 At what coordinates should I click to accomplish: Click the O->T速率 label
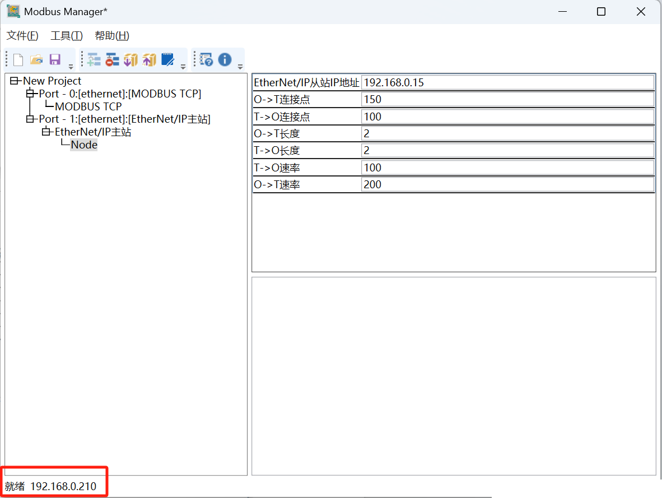tap(277, 185)
